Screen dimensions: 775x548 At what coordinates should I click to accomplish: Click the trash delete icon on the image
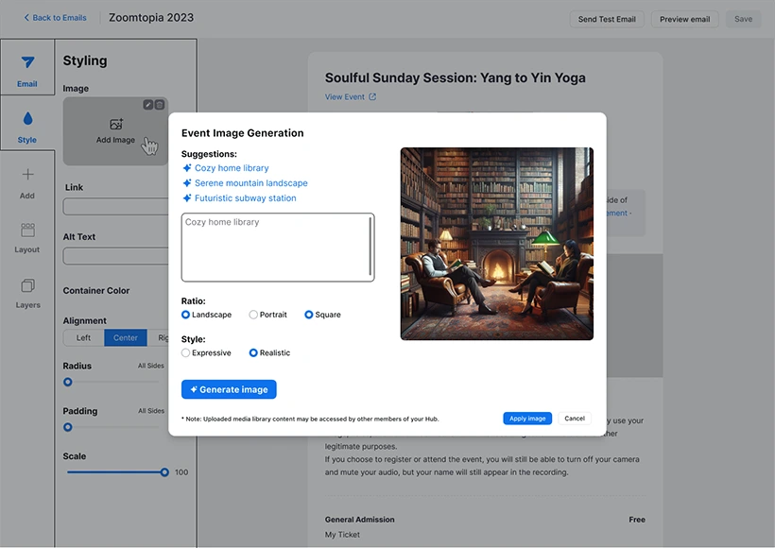coord(160,104)
